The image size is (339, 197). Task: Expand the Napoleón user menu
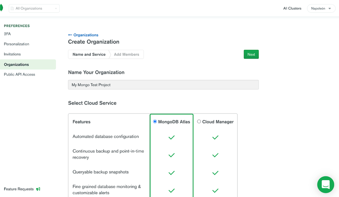pyautogui.click(x=321, y=9)
